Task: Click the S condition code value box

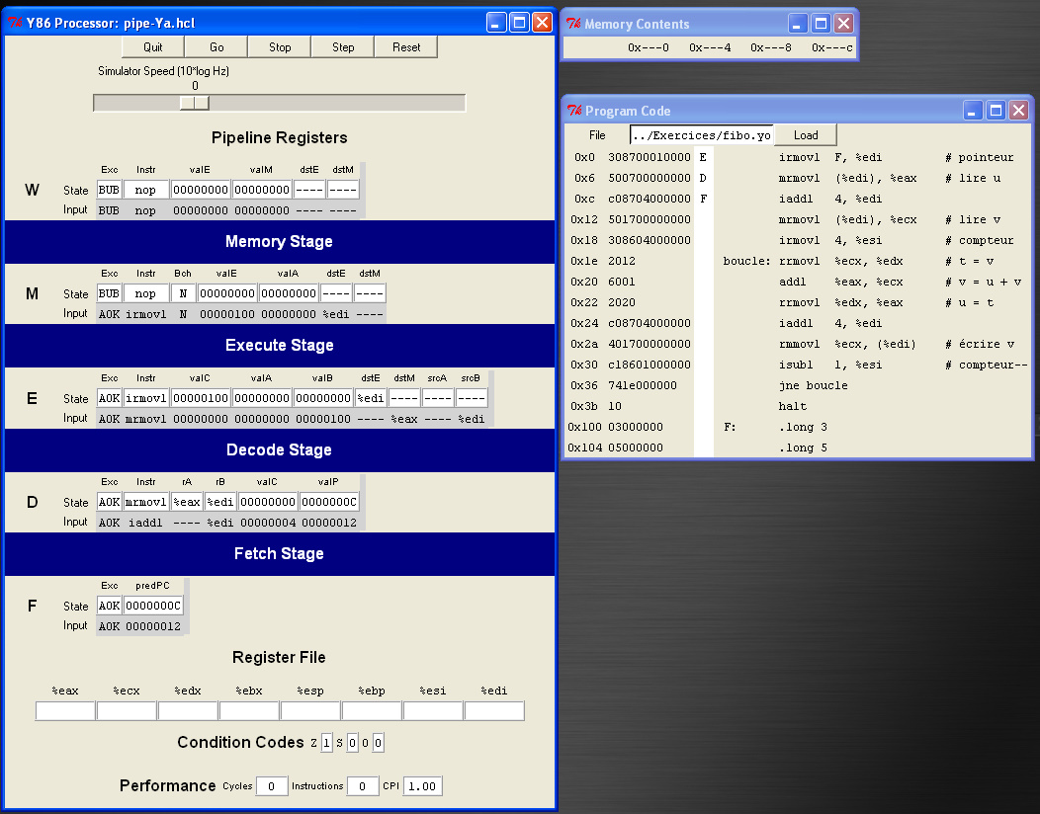Action: [352, 743]
